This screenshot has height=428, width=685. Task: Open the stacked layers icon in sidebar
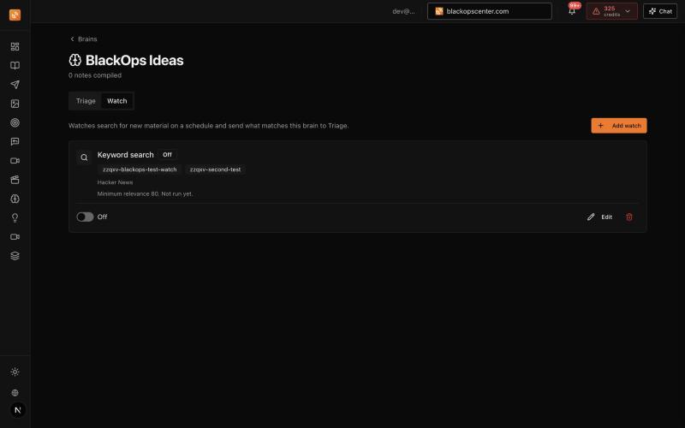(x=15, y=256)
